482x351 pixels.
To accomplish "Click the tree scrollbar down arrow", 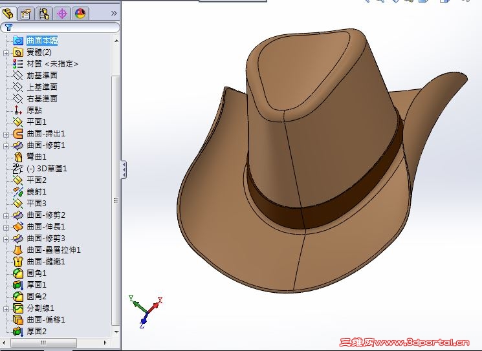I will [116, 332].
